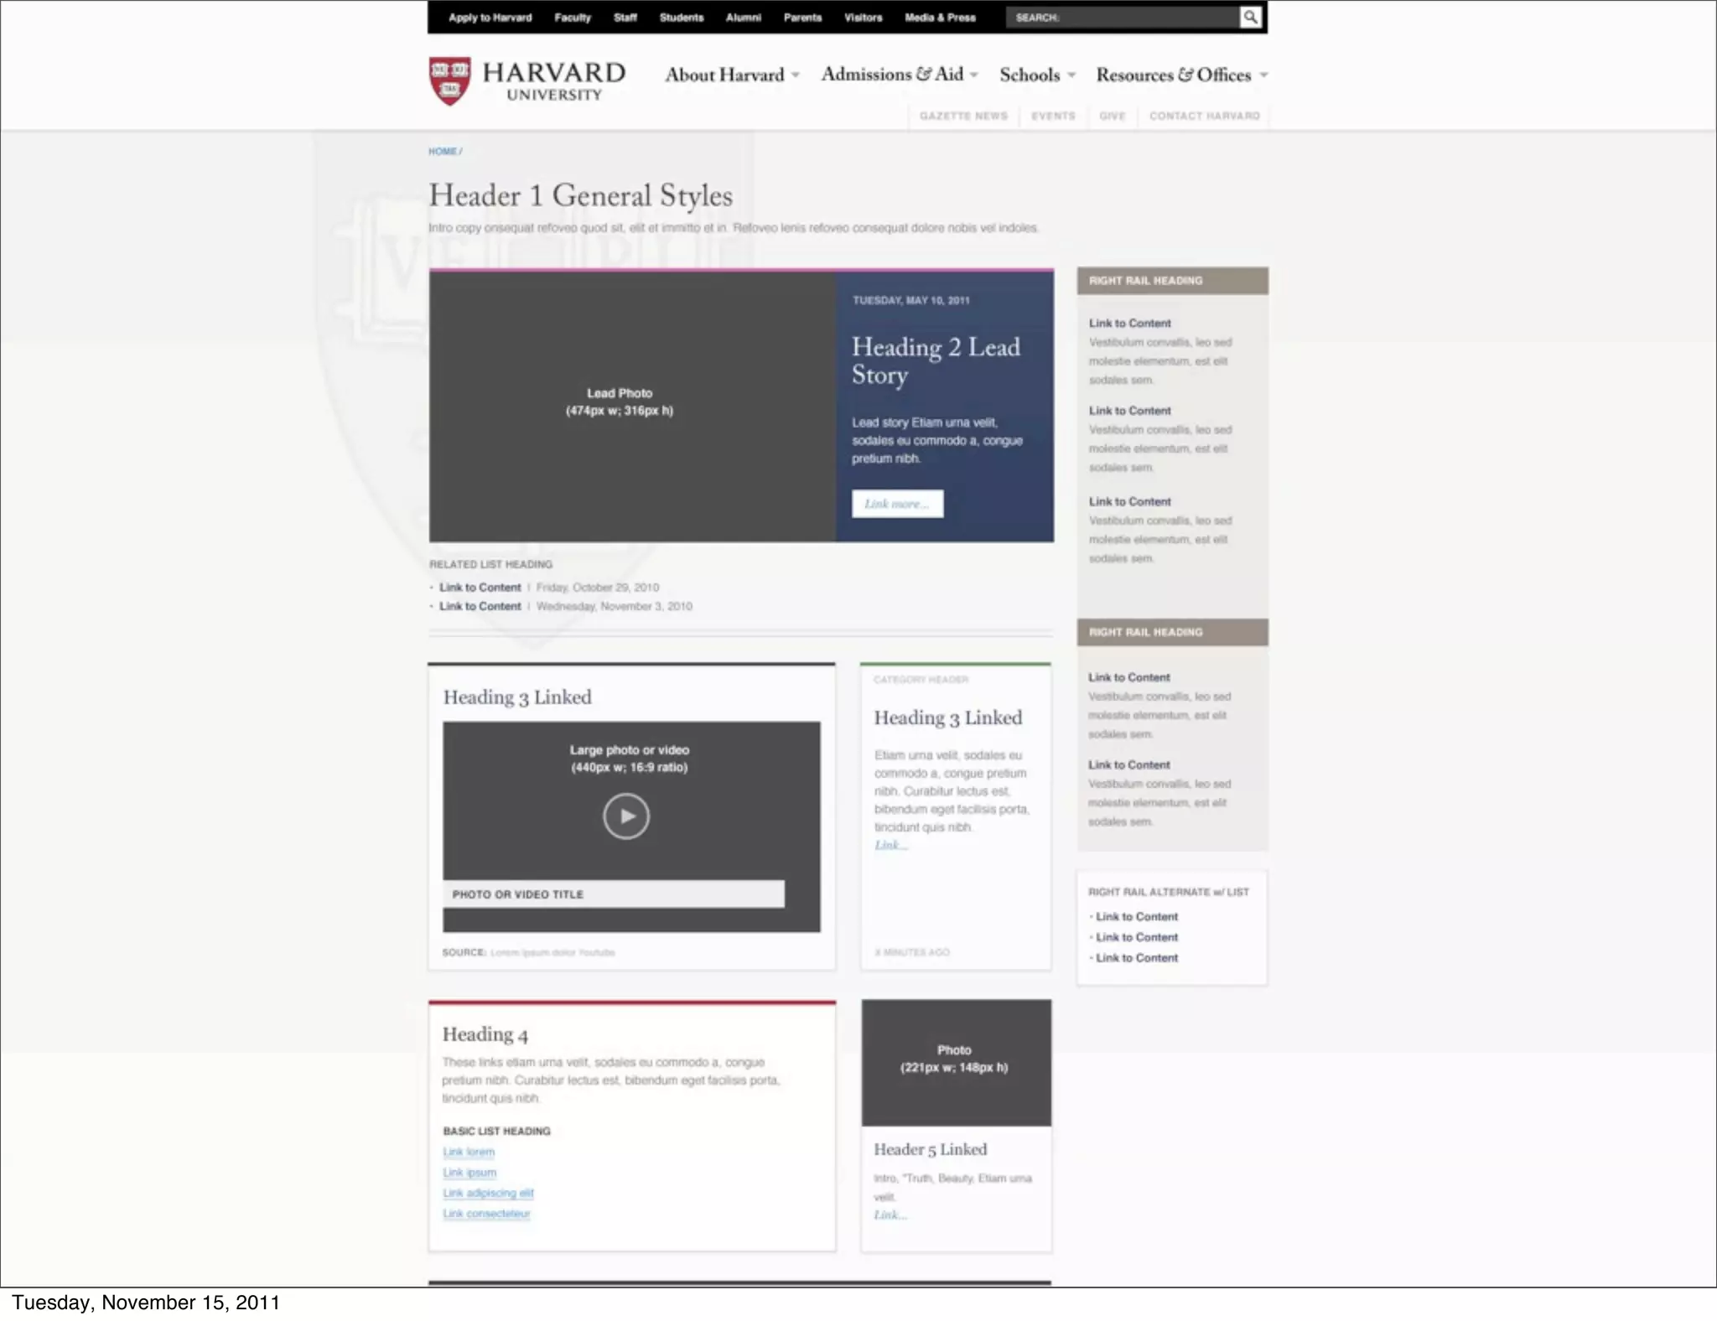Select the Apply to Harvard link
The width and height of the screenshot is (1717, 1321).
pos(490,18)
